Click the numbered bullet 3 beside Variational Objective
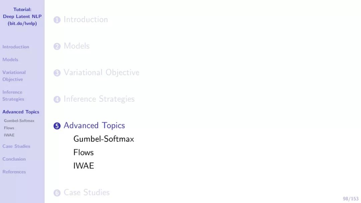The image size is (361, 203). [57, 73]
